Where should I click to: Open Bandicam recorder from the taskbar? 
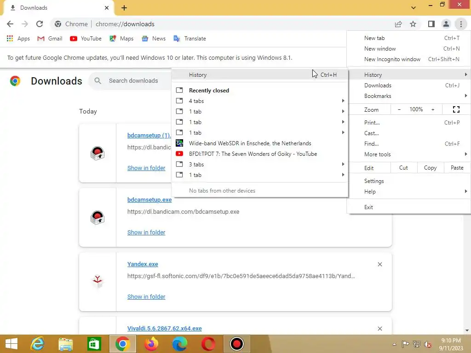237,344
